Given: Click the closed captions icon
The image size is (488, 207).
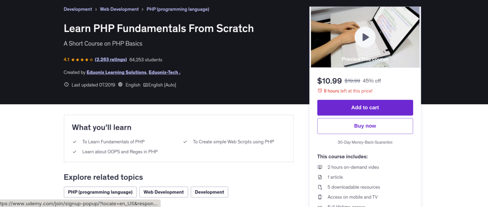Looking at the screenshot, I should [x=145, y=85].
